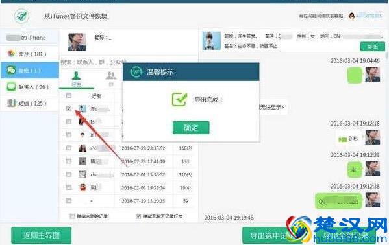This screenshot has height=245, width=389.
Task: Tick checkbox for the 2016-07-23 12:41:10 row
Action: (x=69, y=161)
